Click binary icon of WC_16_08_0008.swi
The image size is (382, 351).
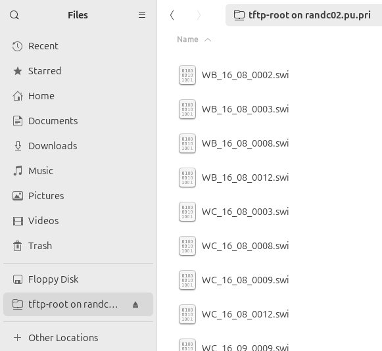tap(187, 246)
